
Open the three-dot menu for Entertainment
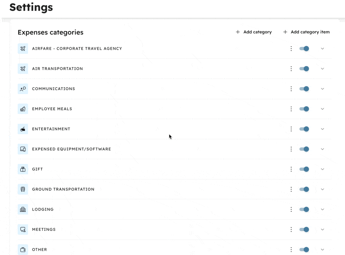[291, 129]
